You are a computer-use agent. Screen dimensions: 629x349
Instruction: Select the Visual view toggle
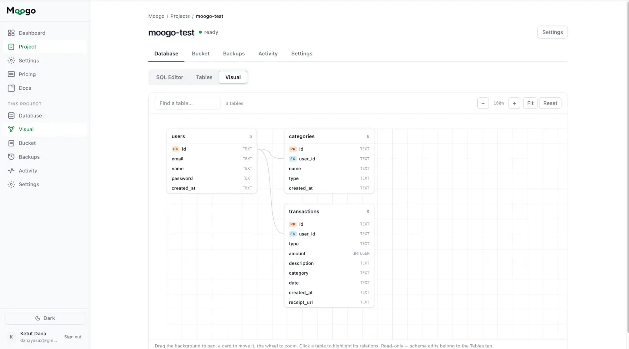click(233, 77)
